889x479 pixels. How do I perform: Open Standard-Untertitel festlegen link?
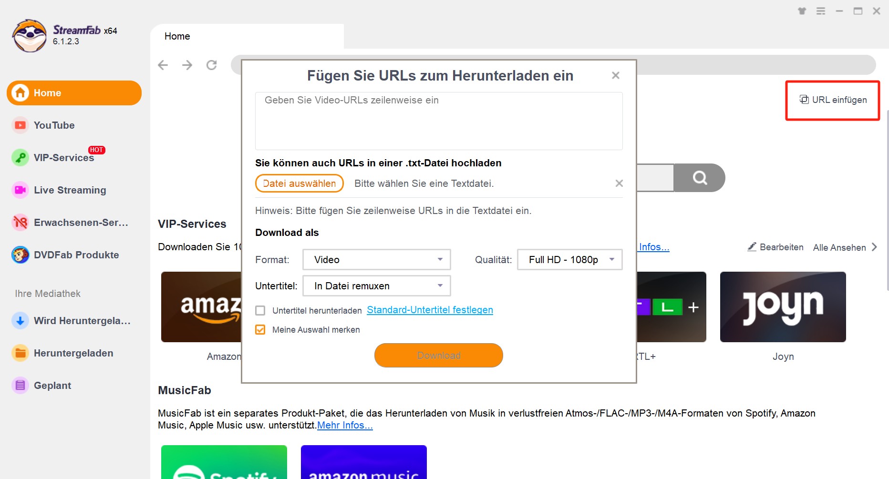430,310
